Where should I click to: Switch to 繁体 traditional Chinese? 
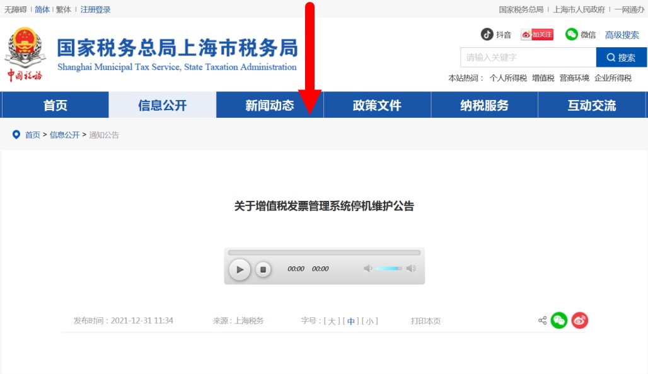pos(64,9)
